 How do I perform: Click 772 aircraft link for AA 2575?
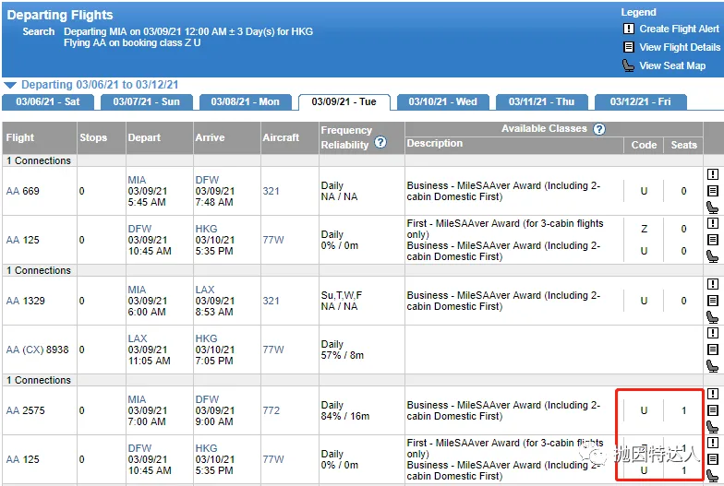(271, 410)
